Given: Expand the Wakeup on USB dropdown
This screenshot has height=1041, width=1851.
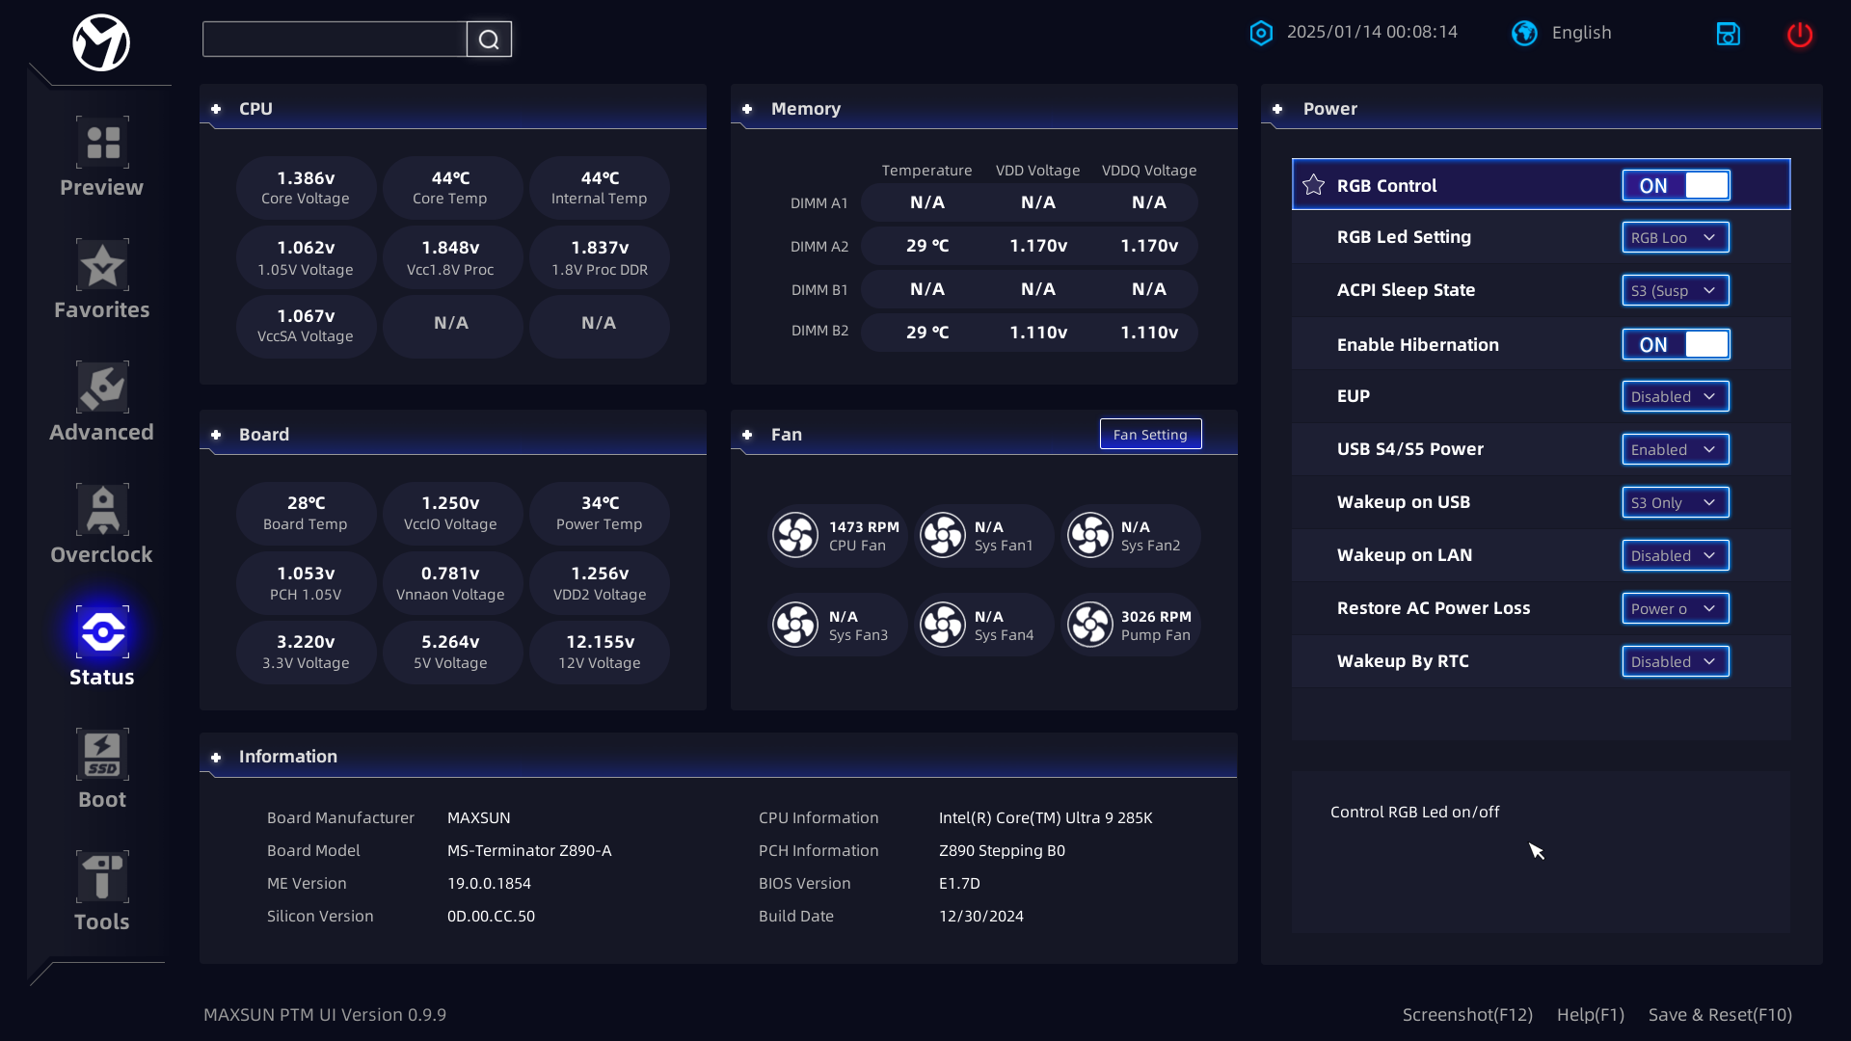Looking at the screenshot, I should [1675, 502].
